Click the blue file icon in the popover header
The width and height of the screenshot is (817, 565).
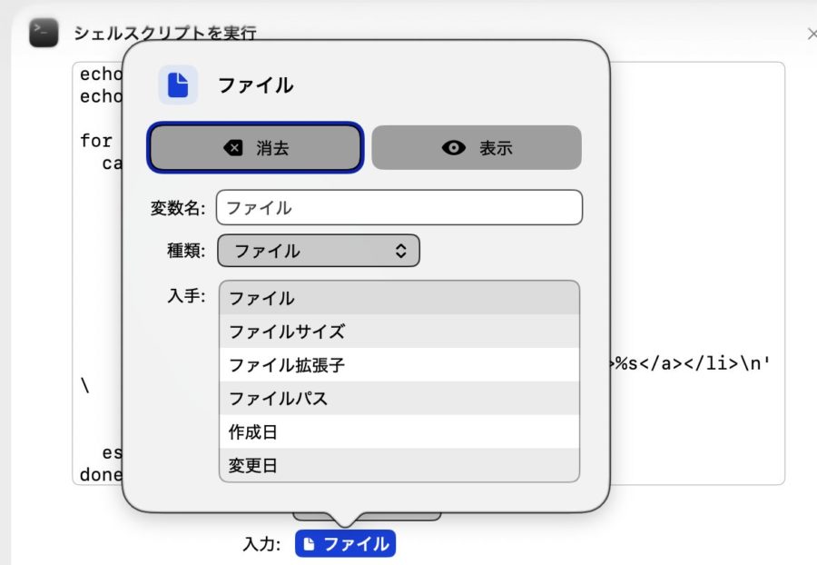pyautogui.click(x=178, y=85)
